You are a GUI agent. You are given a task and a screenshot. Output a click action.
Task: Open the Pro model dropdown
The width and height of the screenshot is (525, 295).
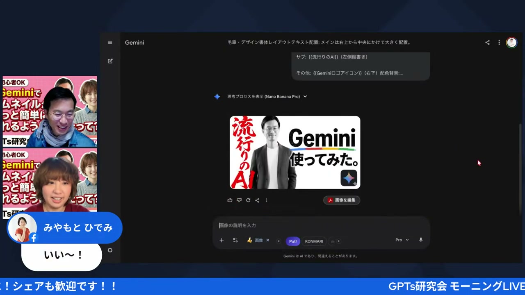pos(402,240)
